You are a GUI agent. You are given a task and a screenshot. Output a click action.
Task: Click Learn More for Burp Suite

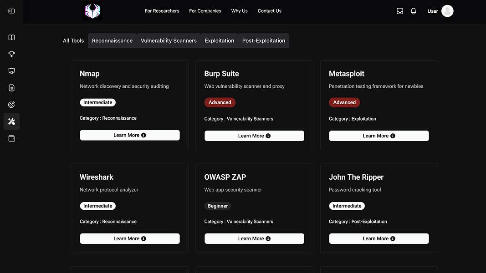point(255,136)
